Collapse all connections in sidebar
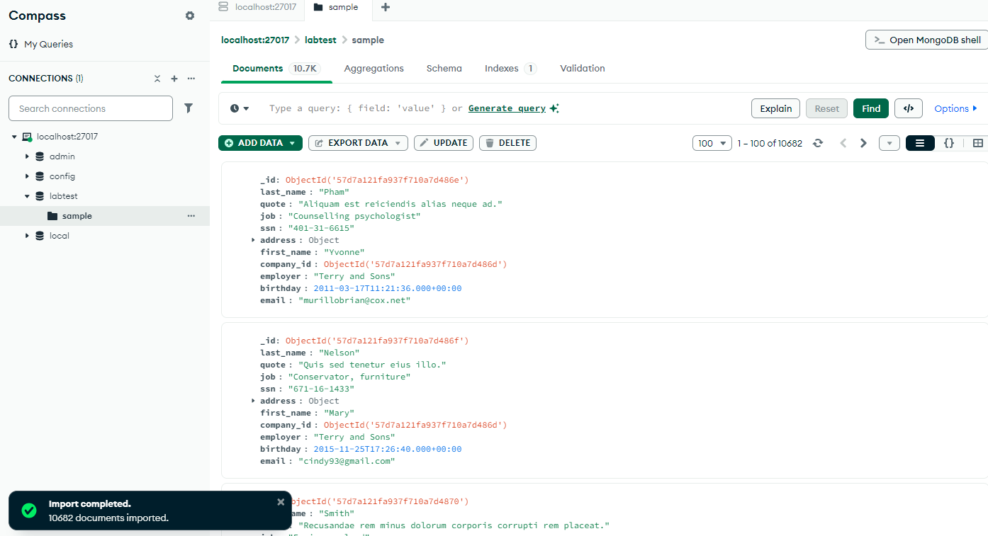The width and height of the screenshot is (988, 536). [157, 79]
